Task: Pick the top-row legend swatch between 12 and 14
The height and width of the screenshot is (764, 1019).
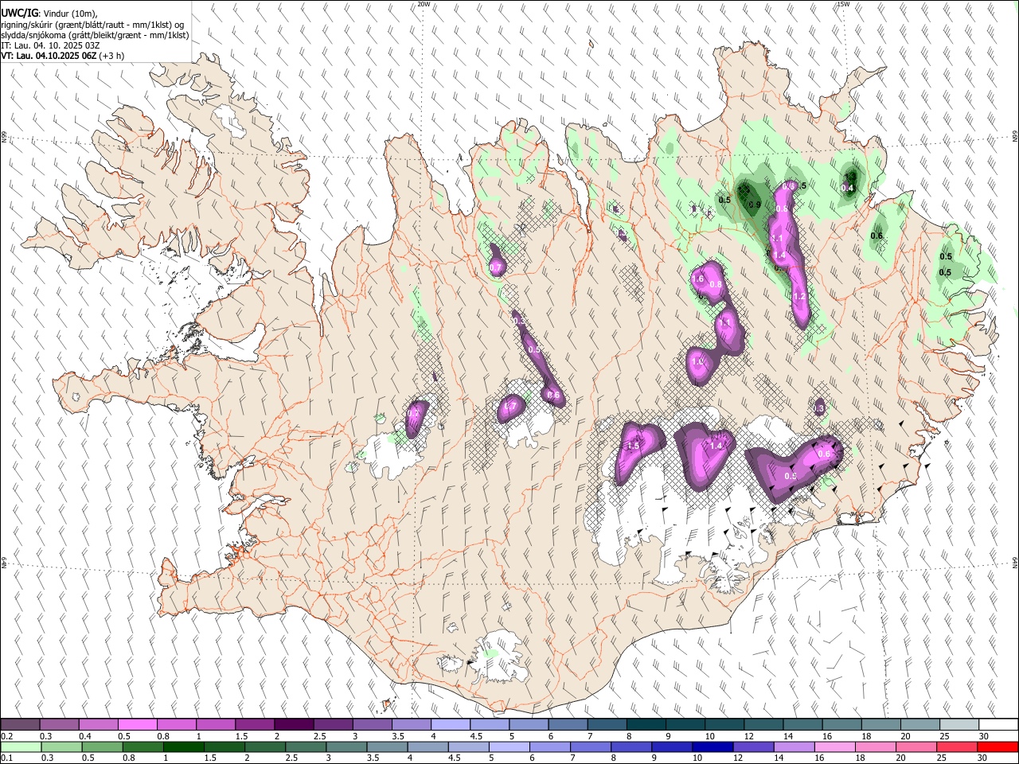Action: pos(763,725)
